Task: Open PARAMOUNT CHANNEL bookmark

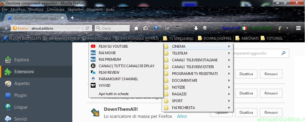Action: coord(126,79)
